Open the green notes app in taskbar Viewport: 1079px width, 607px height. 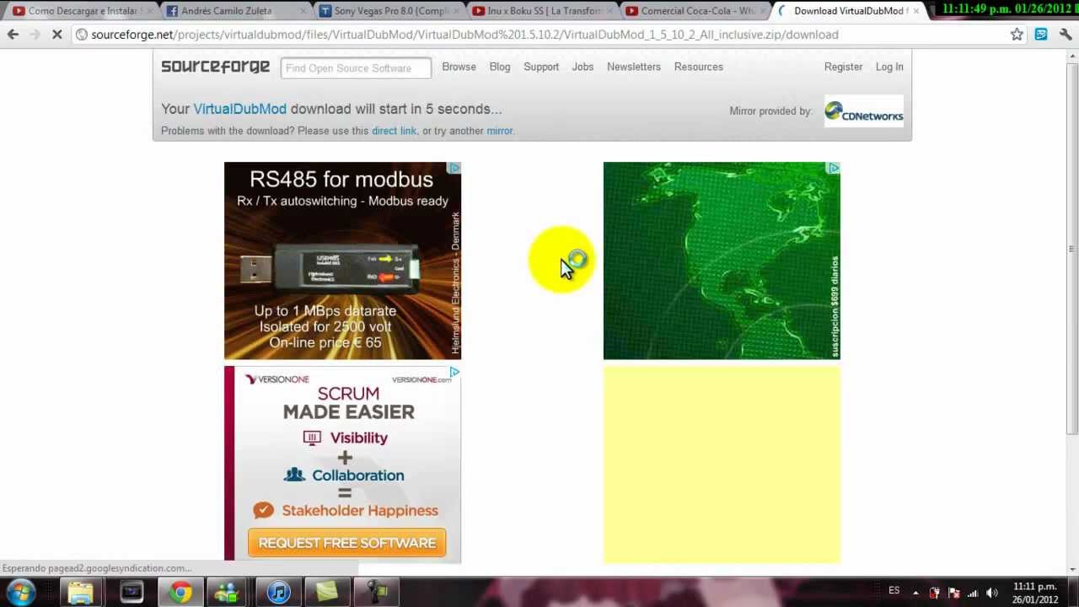click(x=327, y=593)
